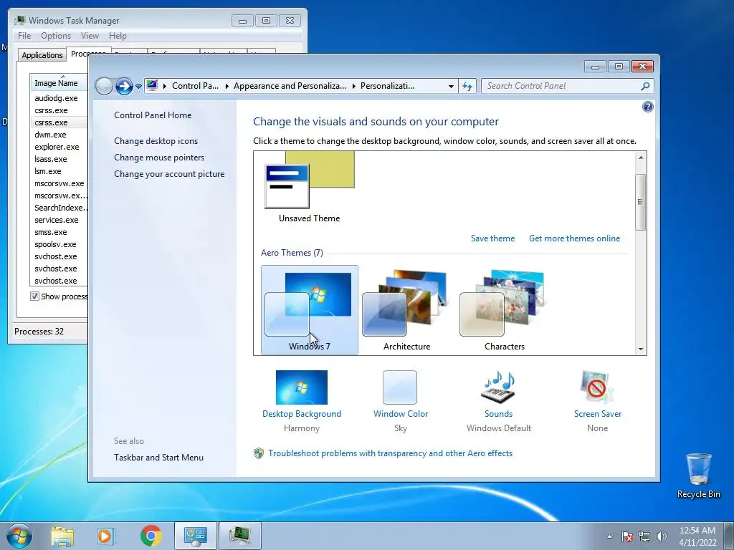Image resolution: width=734 pixels, height=550 pixels.
Task: Click into Search Control Panel field
Action: pos(561,86)
